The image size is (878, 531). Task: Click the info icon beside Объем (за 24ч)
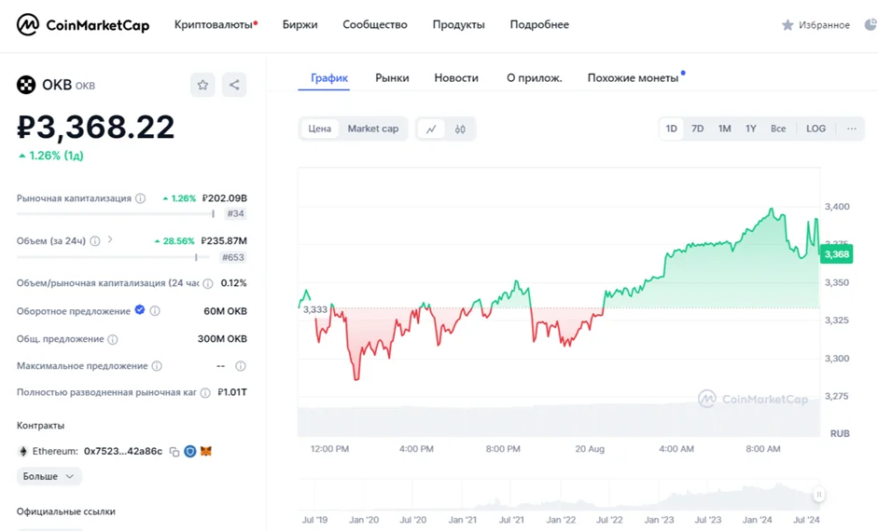(x=95, y=241)
